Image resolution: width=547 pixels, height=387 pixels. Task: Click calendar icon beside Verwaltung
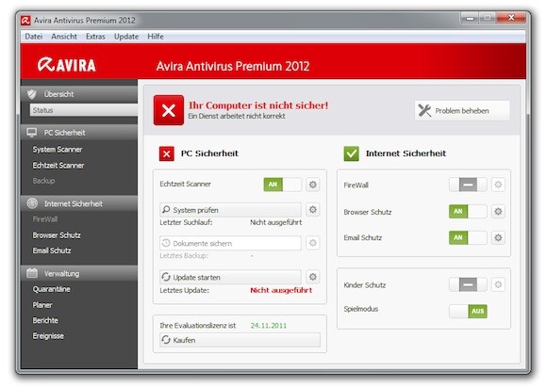(x=32, y=273)
